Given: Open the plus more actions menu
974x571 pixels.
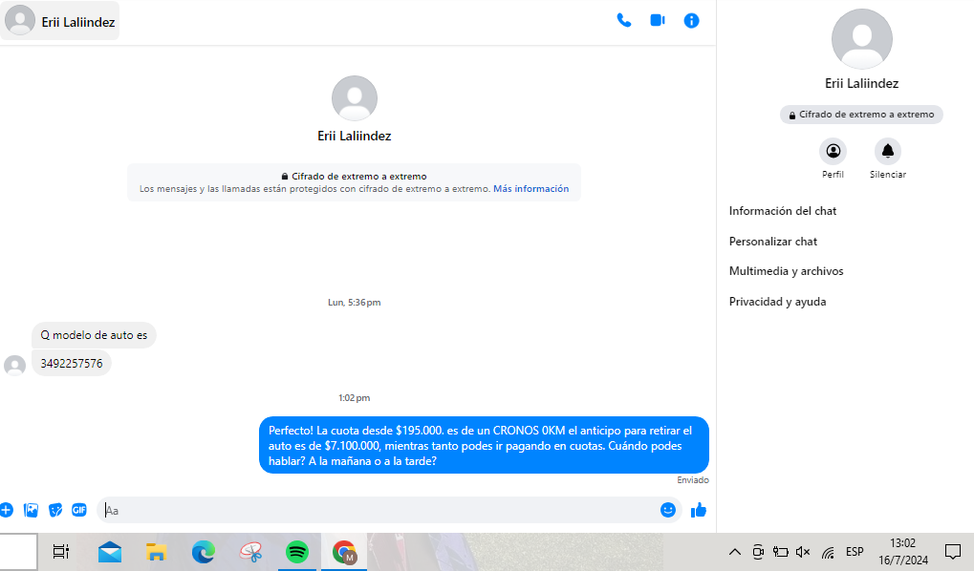Looking at the screenshot, I should coord(6,510).
